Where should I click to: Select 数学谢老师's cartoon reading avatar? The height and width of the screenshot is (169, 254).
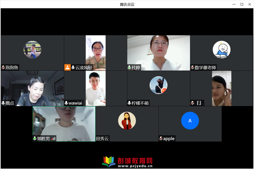221,49
